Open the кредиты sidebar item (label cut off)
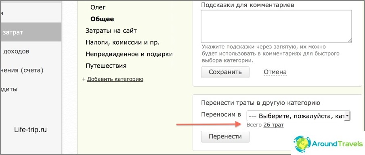Screen dimensions: 365x155 9,89
